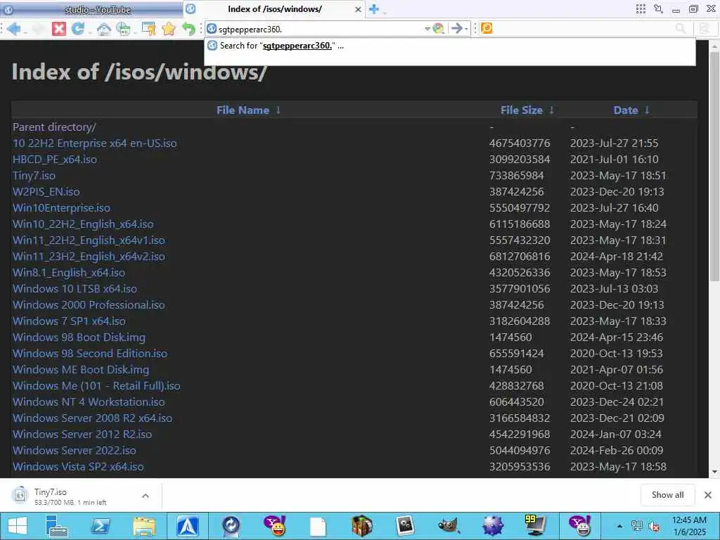Viewport: 720px width, 540px height.
Task: Close the Index of /isos/windows/ tab
Action: pos(358,9)
